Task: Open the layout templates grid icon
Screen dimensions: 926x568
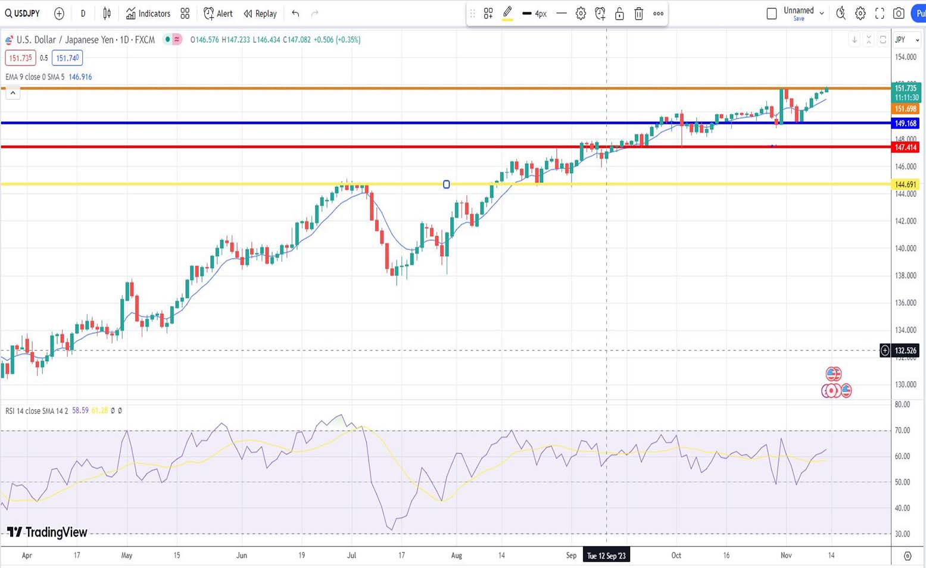Action: [x=185, y=13]
